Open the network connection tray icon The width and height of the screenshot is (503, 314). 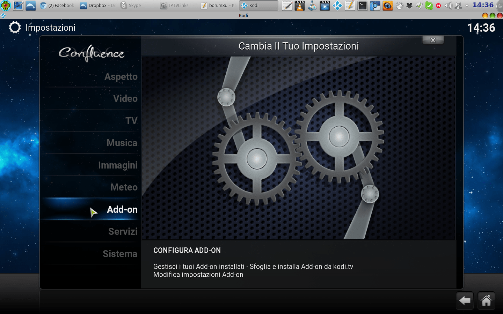click(x=458, y=6)
